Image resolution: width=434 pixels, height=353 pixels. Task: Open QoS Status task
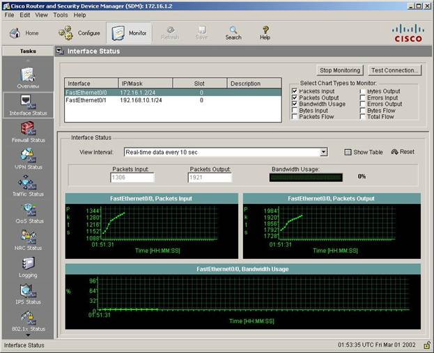(x=29, y=213)
